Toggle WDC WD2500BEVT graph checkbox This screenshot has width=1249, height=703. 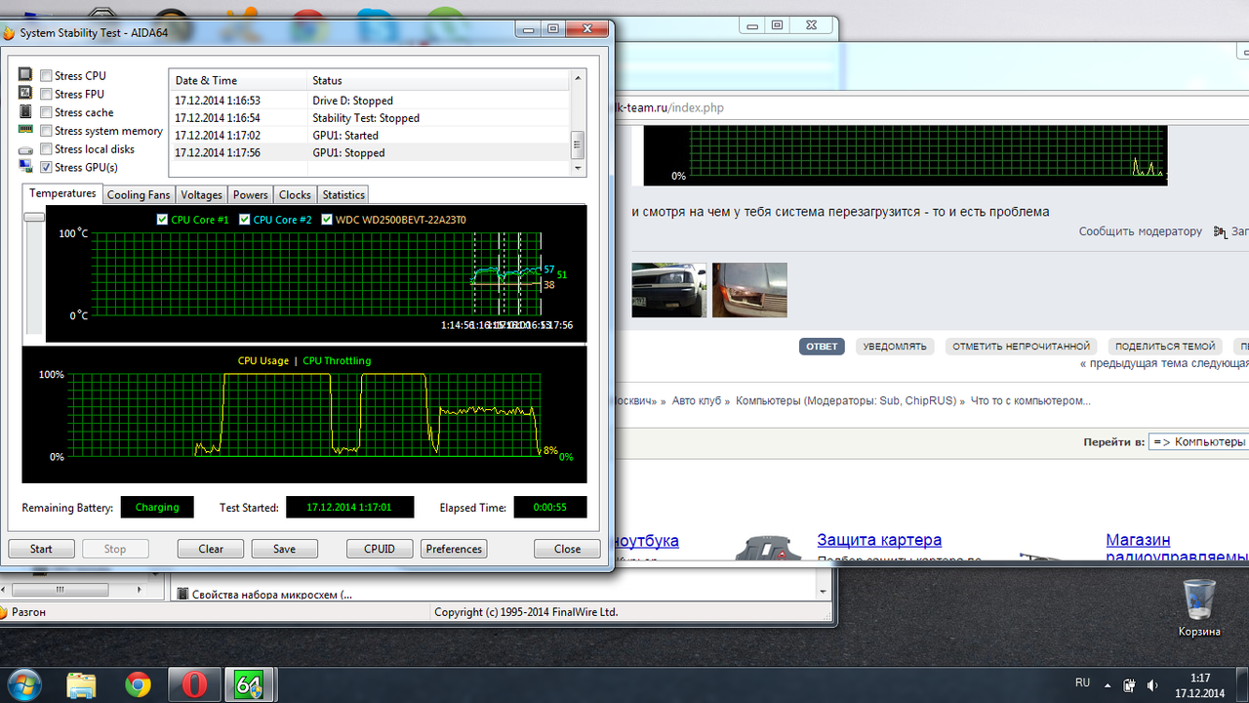coord(327,220)
